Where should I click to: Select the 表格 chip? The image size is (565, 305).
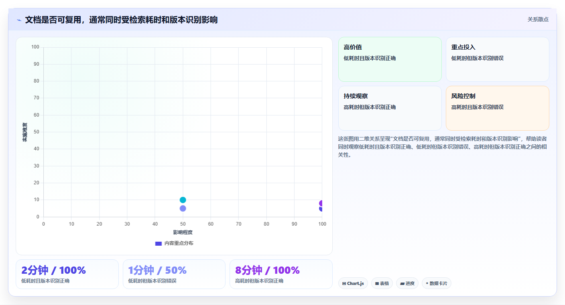pos(382,283)
